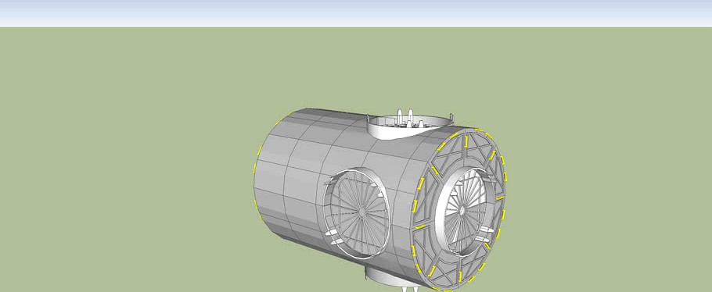This screenshot has width=712, height=292.
Task: Select yellow marker on cylinder's left rim
Action: tap(259, 150)
